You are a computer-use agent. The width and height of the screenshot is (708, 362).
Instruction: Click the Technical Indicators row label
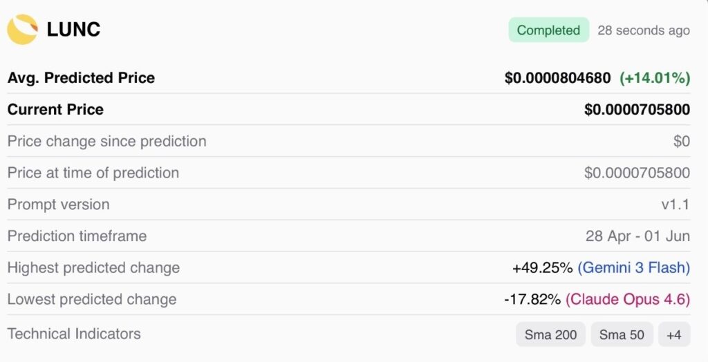[x=74, y=334]
